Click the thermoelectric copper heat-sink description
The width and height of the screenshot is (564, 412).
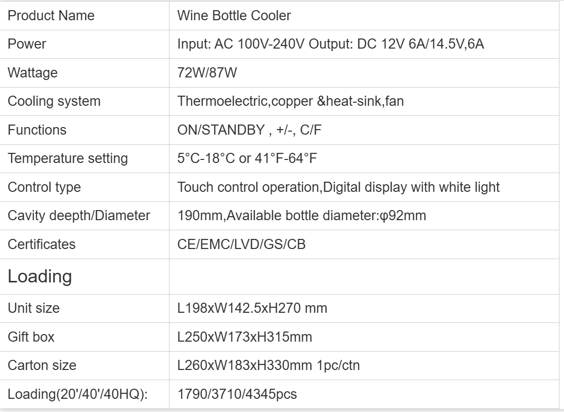[290, 101]
